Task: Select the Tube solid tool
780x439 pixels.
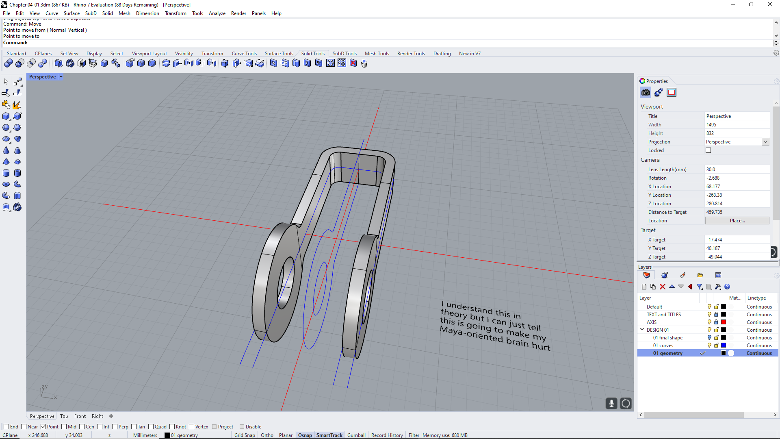Action: point(17,173)
